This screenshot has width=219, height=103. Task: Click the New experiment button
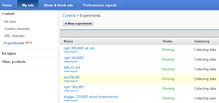[78, 23]
